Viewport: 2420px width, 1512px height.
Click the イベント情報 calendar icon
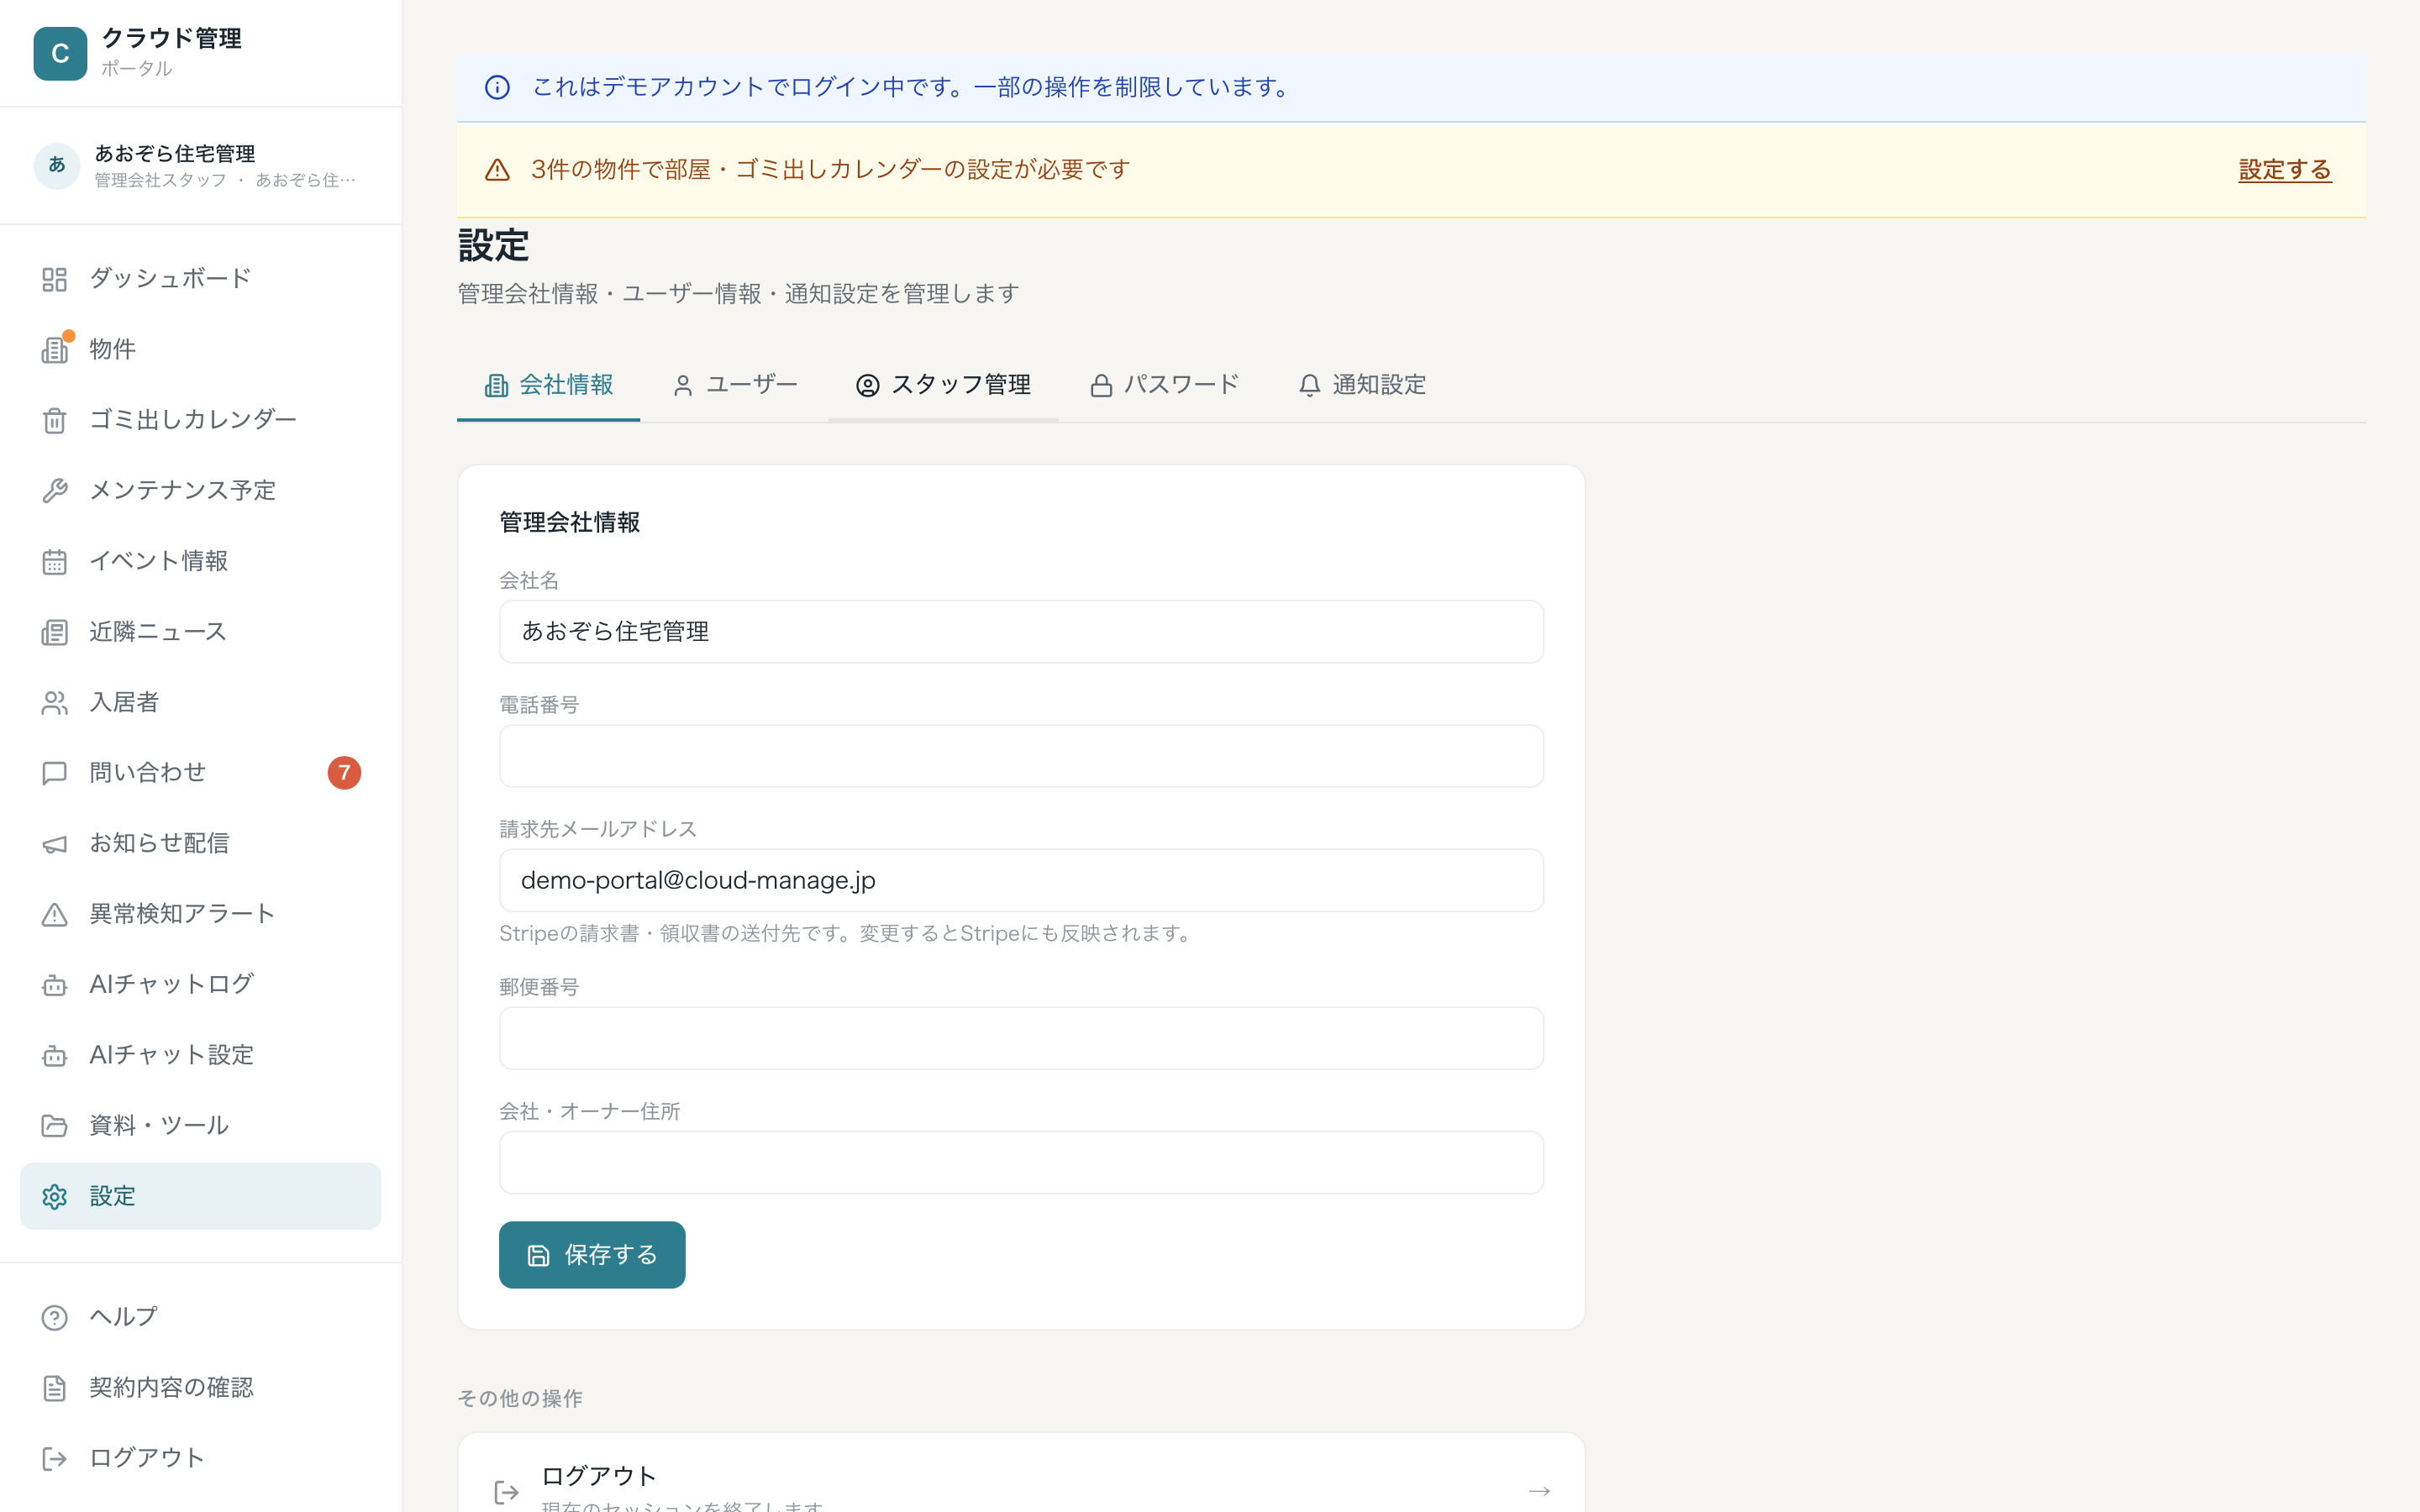(54, 562)
